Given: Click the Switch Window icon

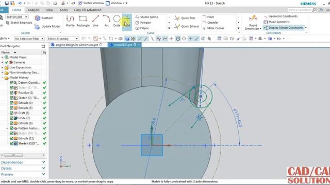Looking at the screenshot, I should [x=80, y=3].
